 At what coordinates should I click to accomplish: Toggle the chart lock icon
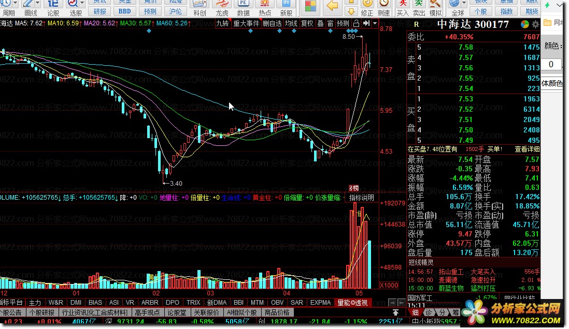pos(357,23)
